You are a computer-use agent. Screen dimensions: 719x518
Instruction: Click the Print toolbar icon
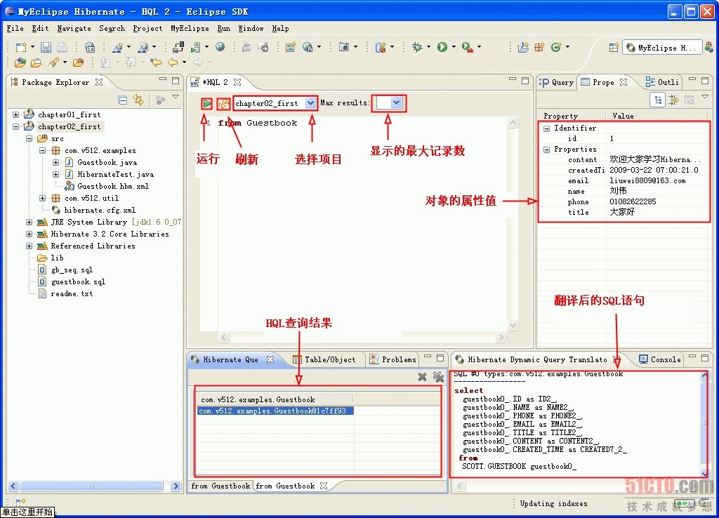62,47
